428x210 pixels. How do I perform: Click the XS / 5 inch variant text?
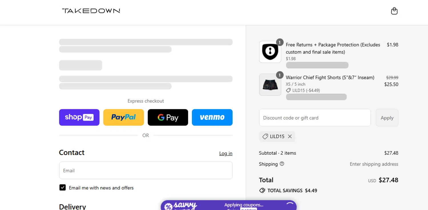click(x=296, y=84)
